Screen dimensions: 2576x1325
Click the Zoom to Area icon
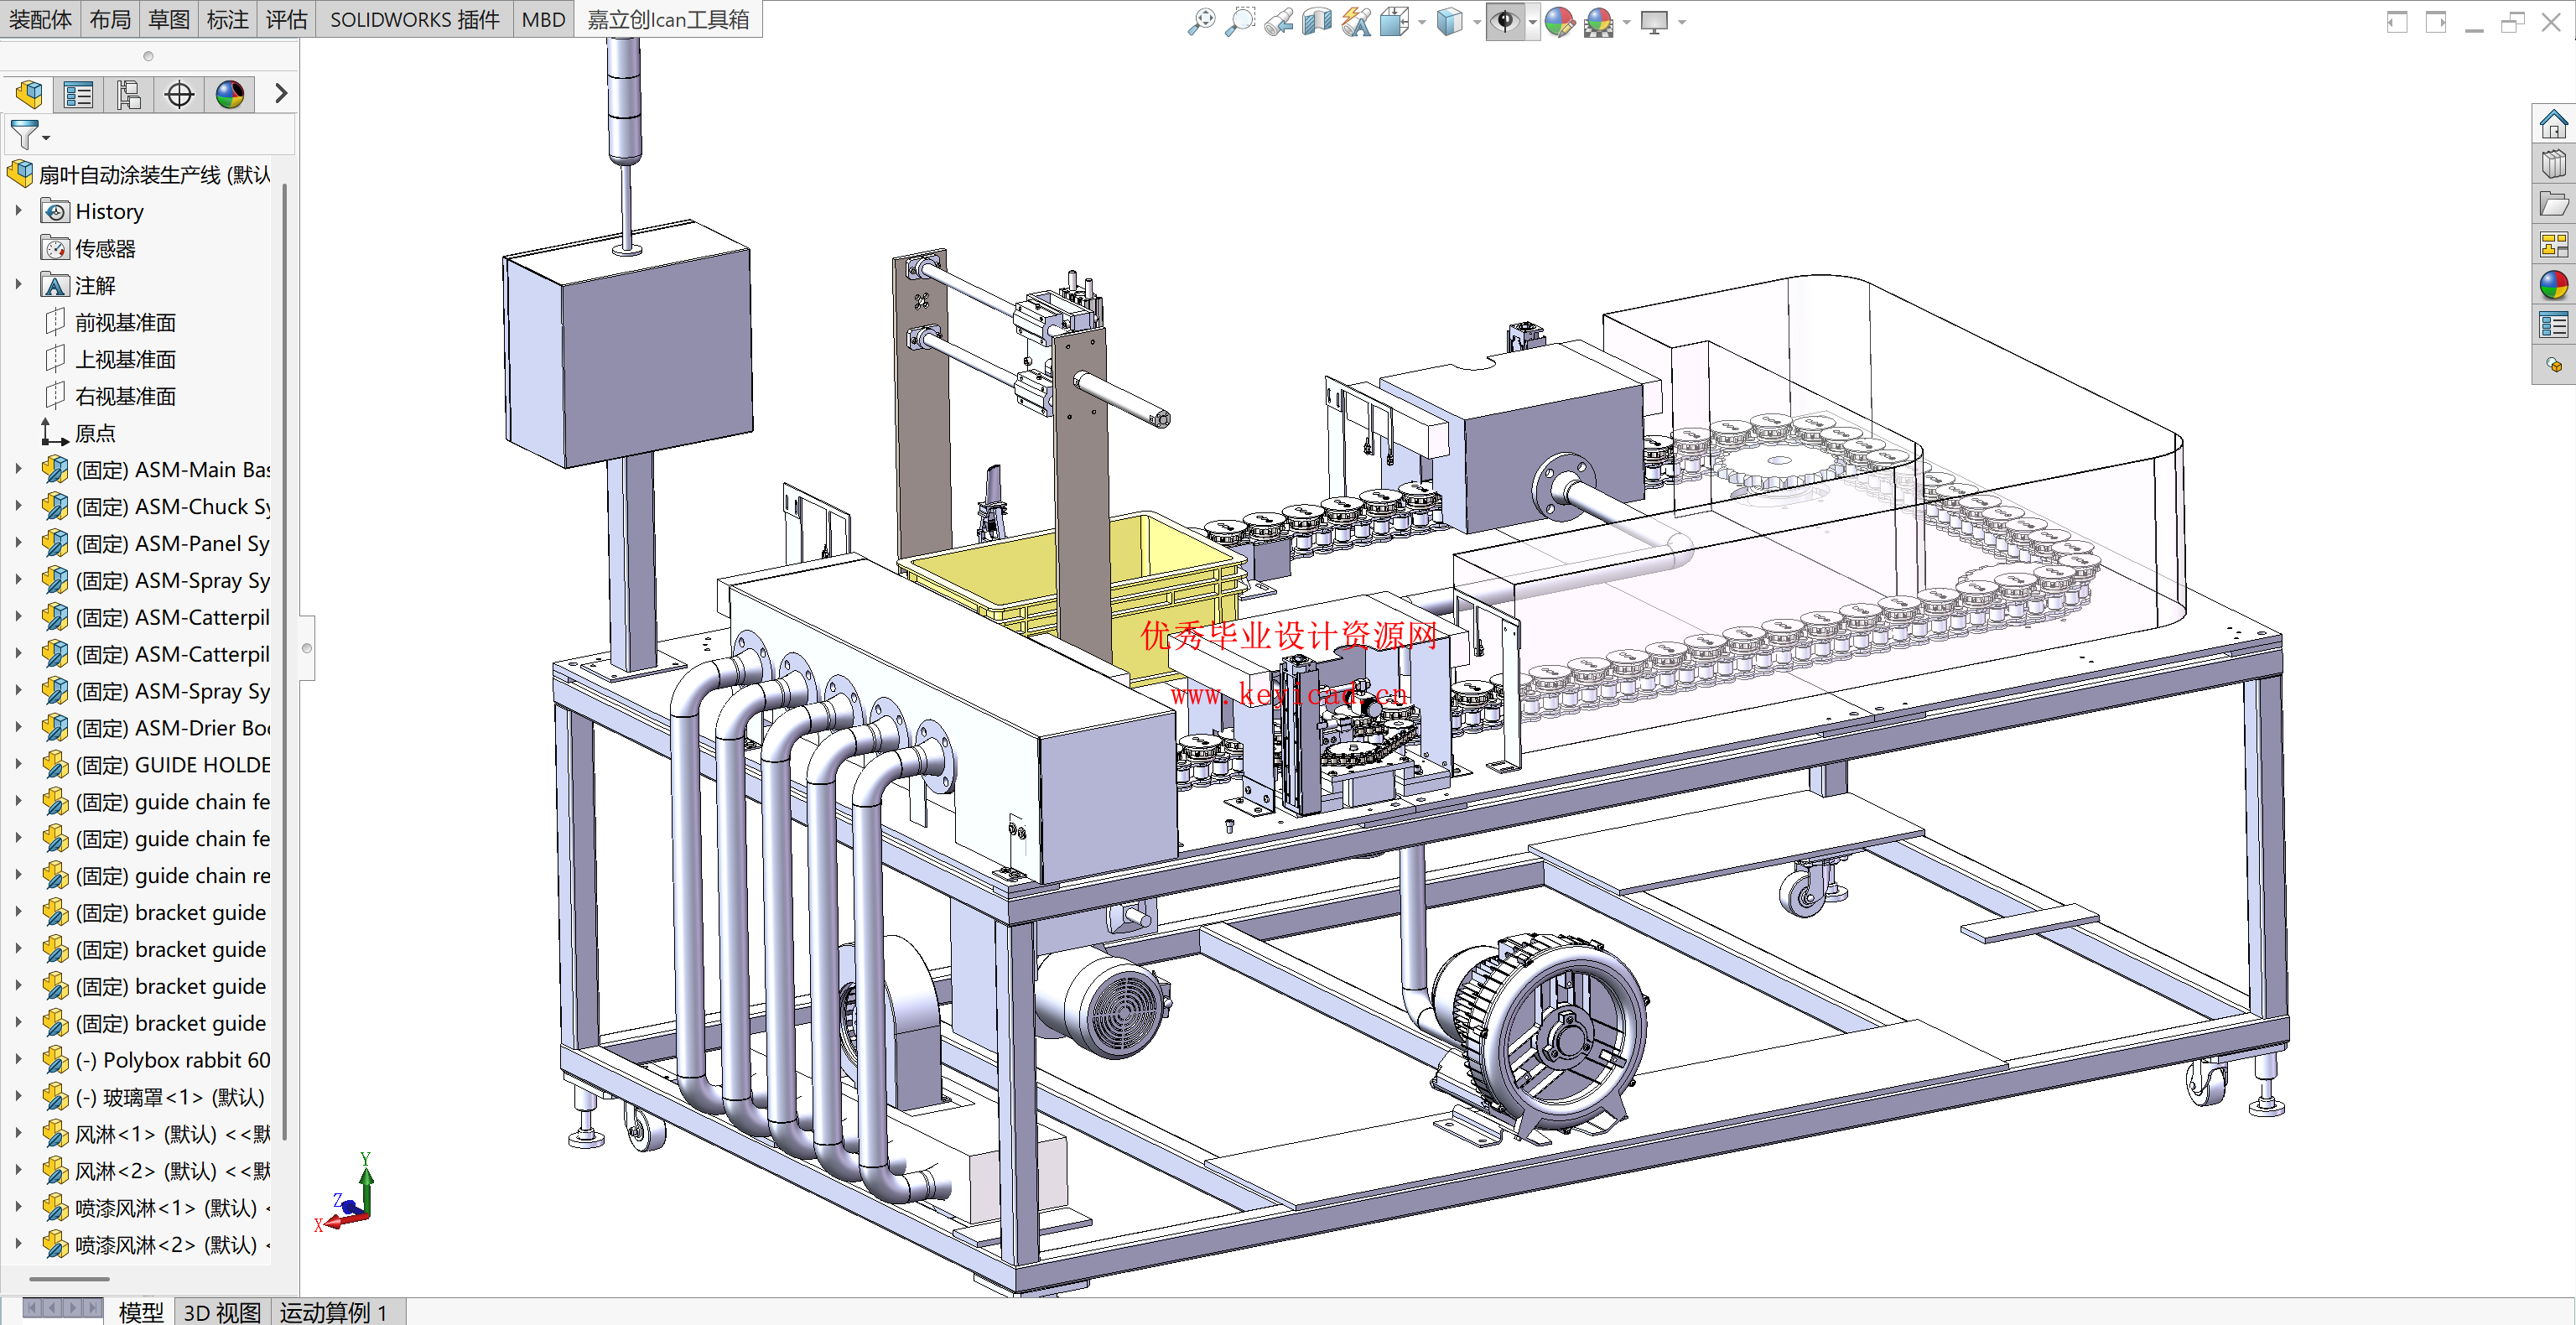pyautogui.click(x=1240, y=21)
